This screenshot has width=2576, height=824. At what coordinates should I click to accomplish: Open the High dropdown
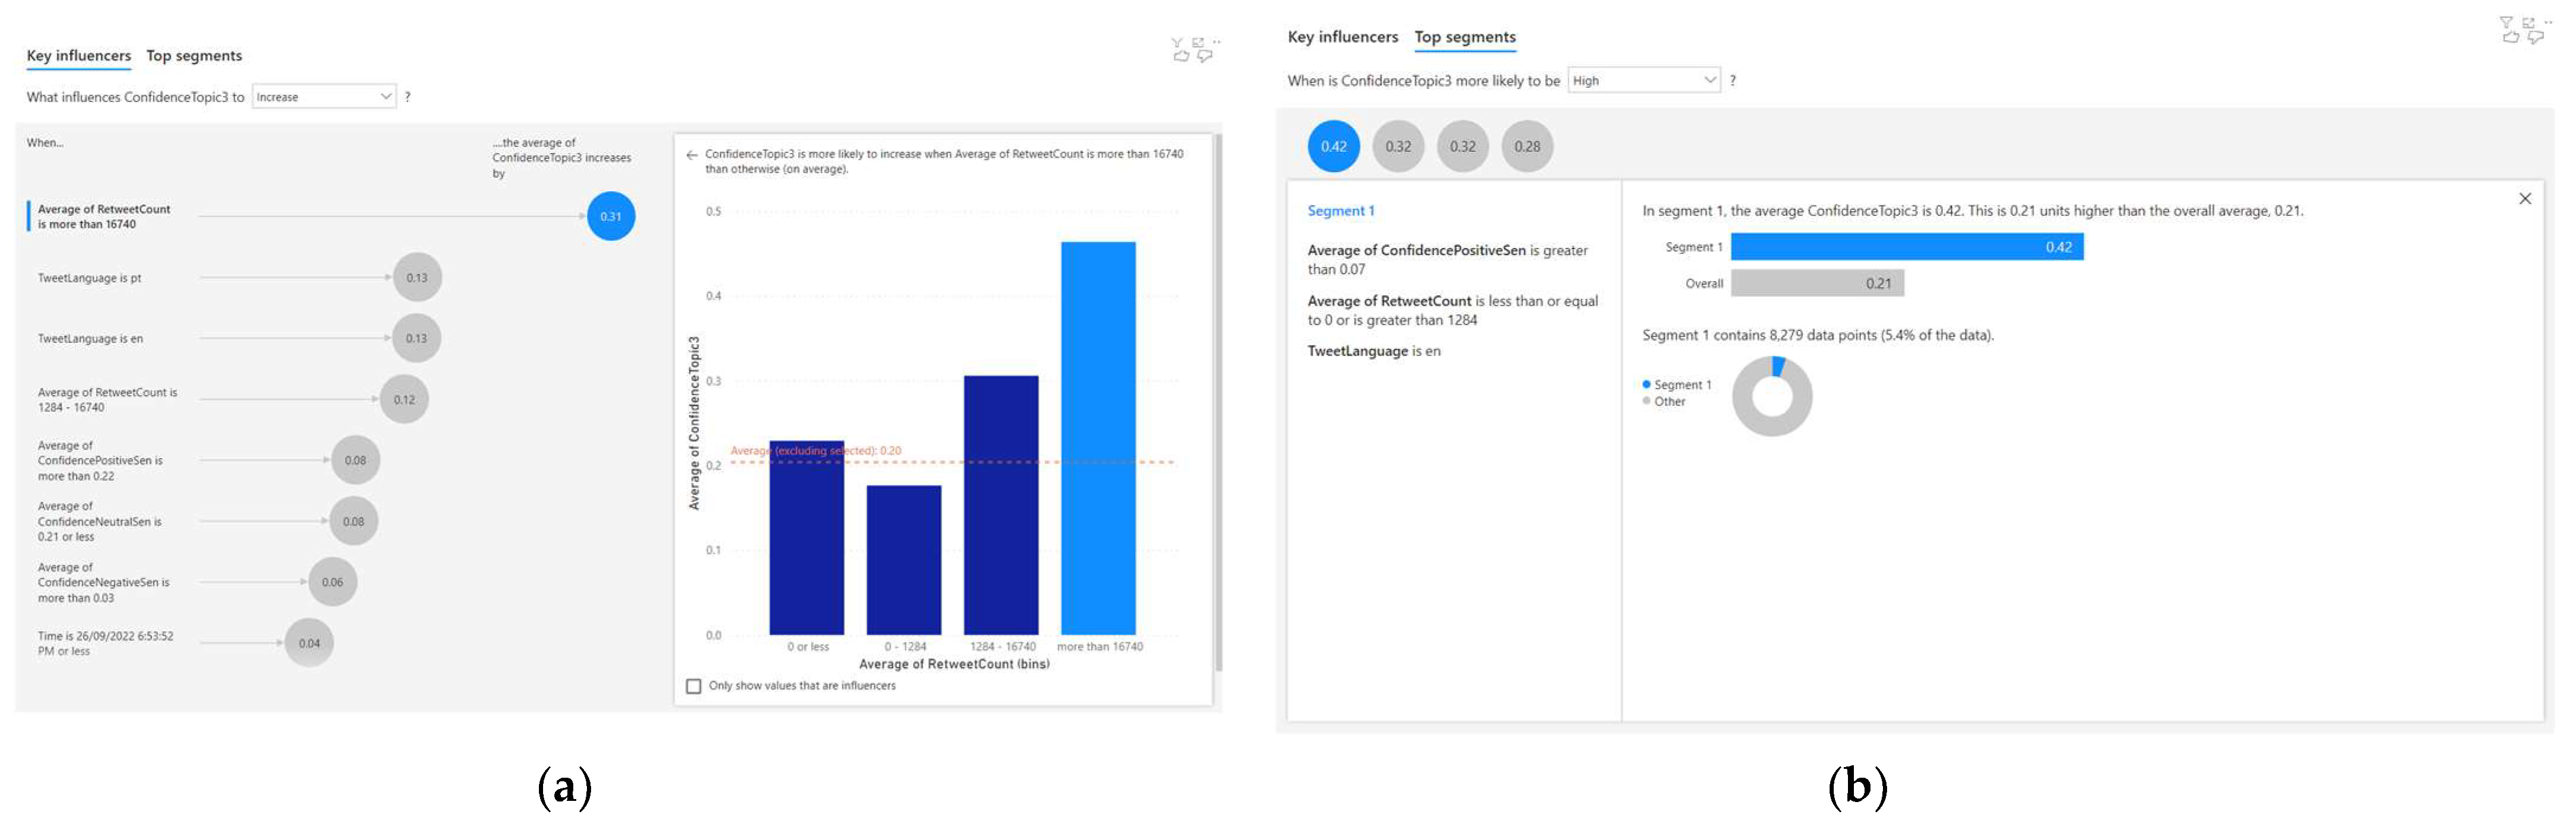click(1643, 81)
